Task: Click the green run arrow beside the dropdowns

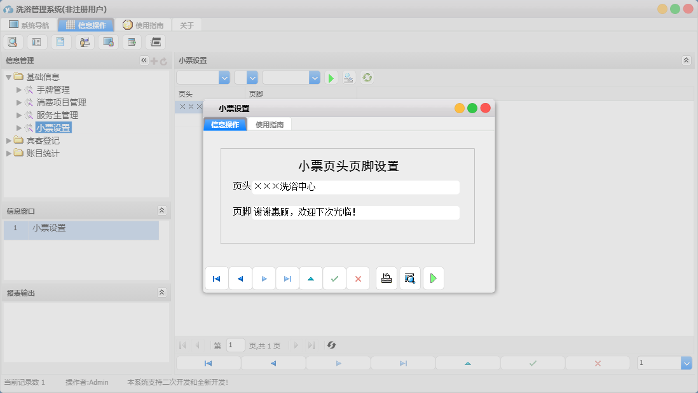Action: 331,77
